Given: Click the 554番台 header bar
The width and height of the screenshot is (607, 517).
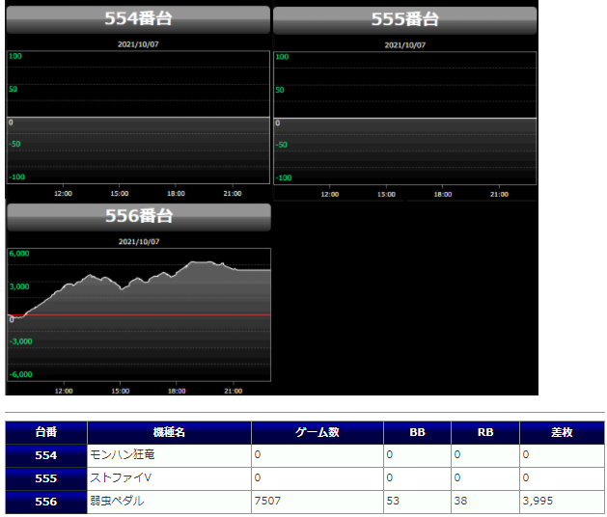Looking at the screenshot, I should (138, 19).
